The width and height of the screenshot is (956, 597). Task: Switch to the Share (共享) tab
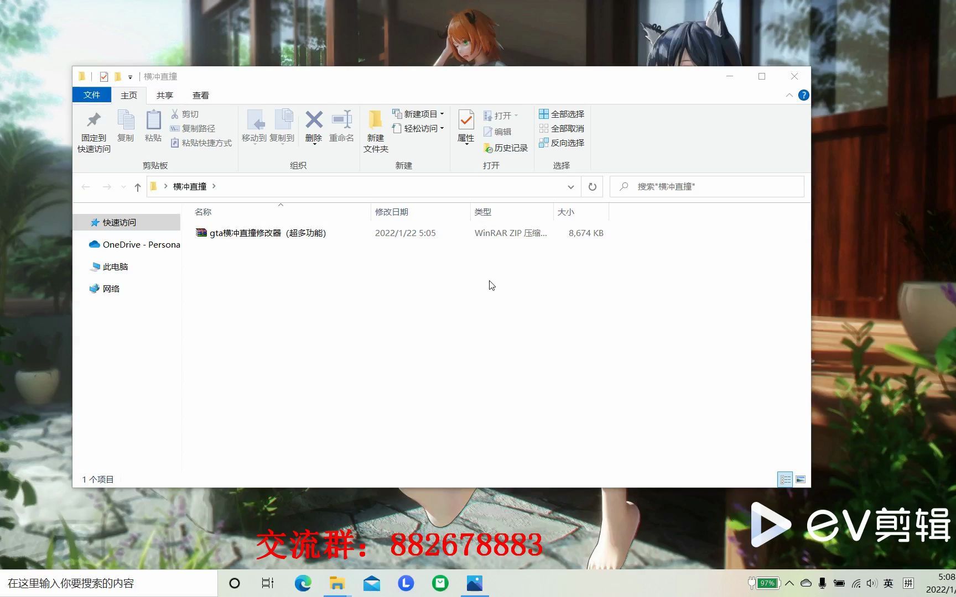click(164, 95)
